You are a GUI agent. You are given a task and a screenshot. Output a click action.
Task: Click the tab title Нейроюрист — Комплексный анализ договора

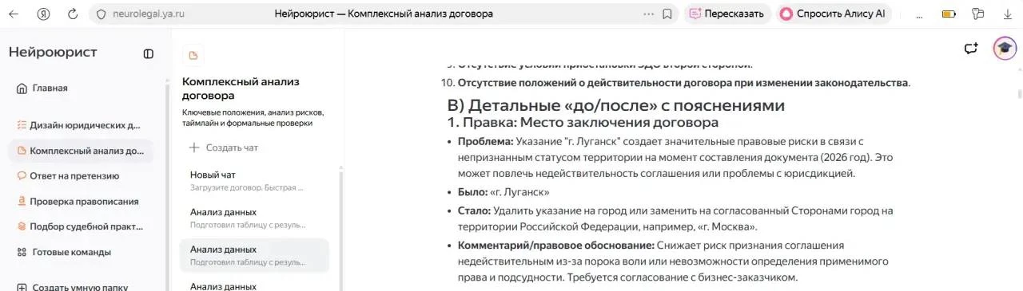pos(384,14)
